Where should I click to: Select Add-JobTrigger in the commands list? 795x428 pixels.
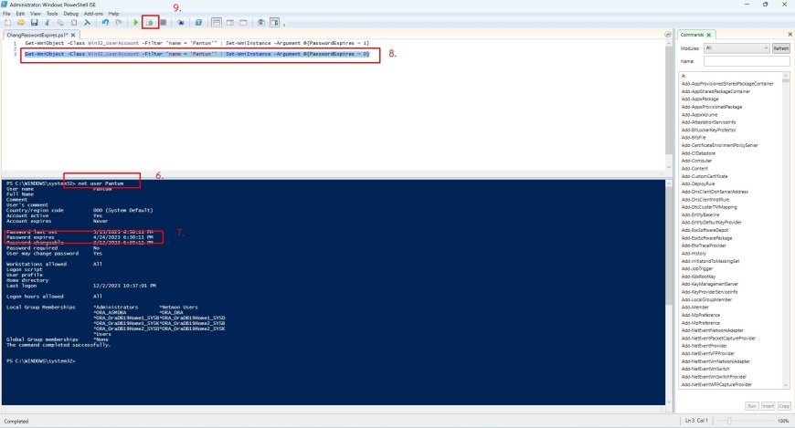[696, 268]
